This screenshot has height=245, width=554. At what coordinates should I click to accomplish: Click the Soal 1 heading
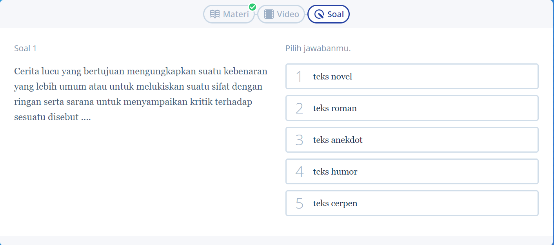(25, 49)
